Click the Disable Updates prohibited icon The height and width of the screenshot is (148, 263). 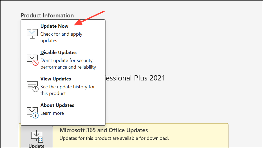(32, 59)
